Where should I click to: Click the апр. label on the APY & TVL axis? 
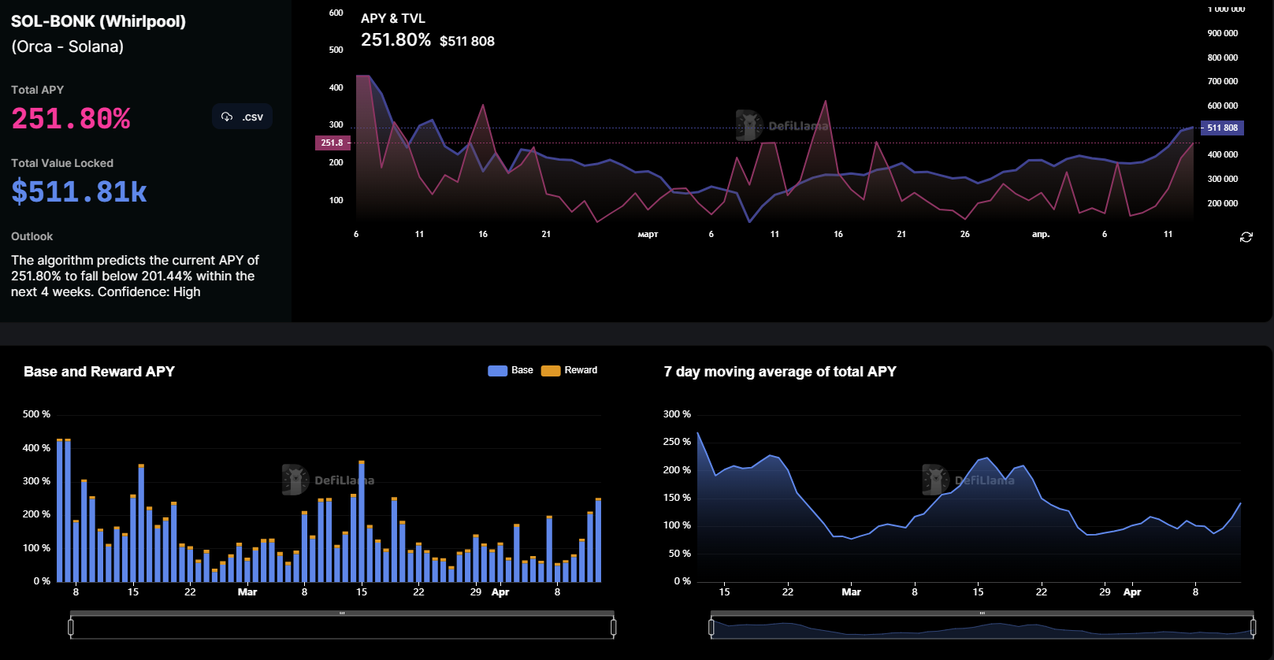pyautogui.click(x=1041, y=234)
